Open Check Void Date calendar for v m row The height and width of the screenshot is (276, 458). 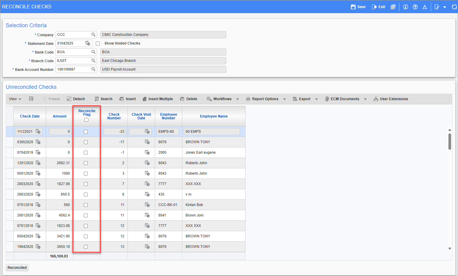(147, 194)
